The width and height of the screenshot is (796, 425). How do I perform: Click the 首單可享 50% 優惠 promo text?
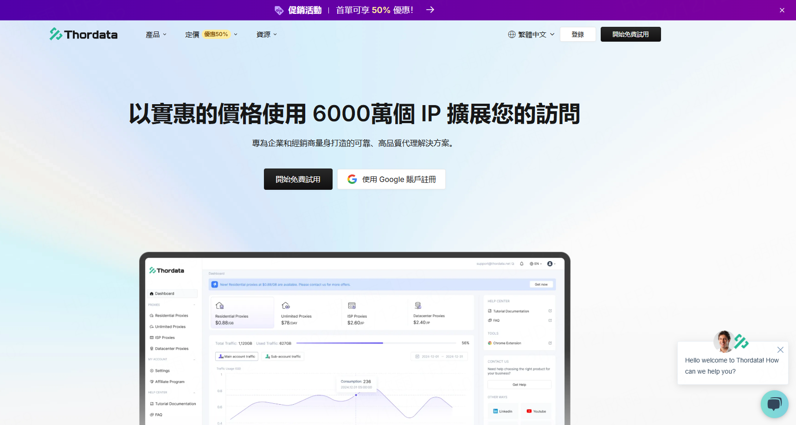[x=374, y=10]
